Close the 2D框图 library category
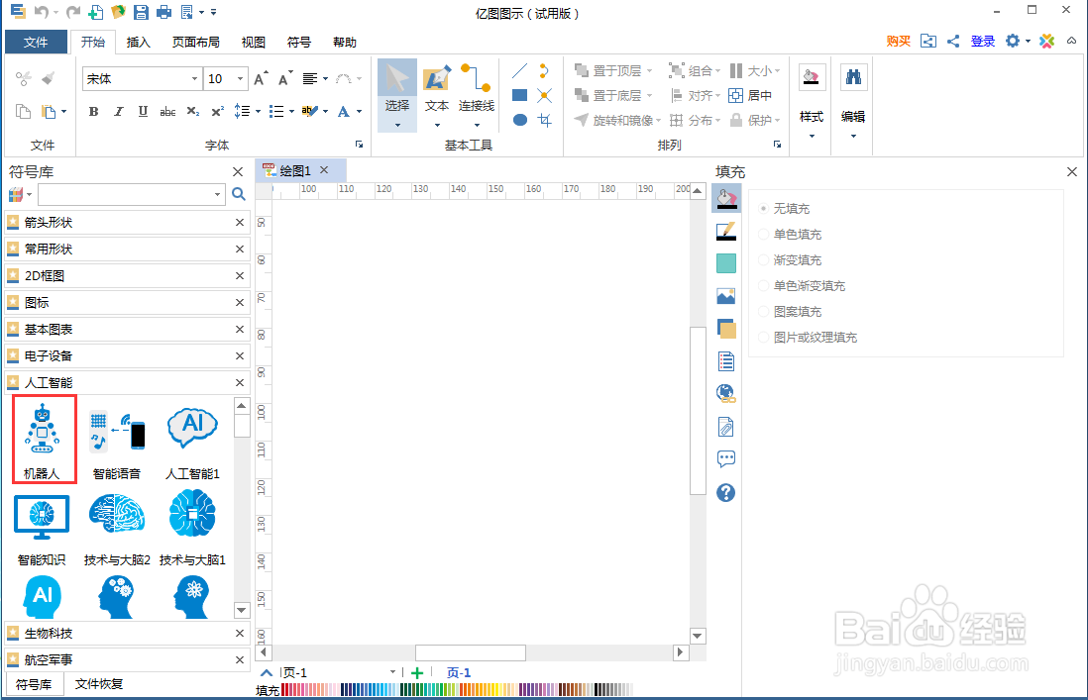Screen dimensions: 1088x700 [x=240, y=276]
